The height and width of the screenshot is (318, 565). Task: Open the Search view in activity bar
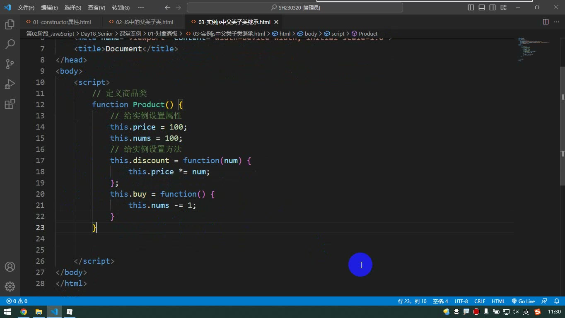click(x=10, y=44)
